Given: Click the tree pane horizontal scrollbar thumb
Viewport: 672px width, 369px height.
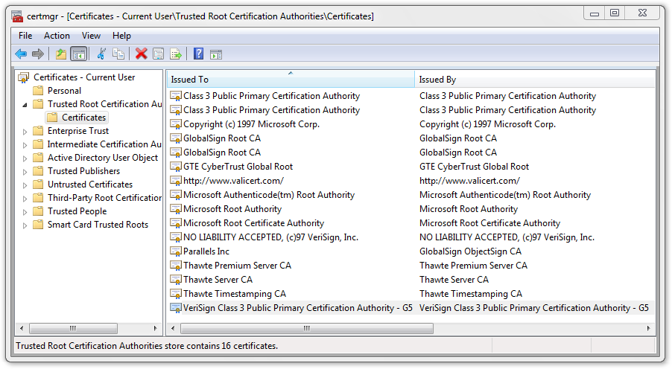Looking at the screenshot, I should pos(73,328).
